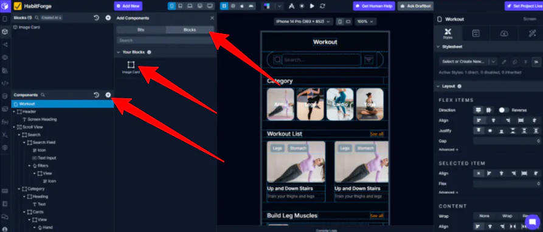The height and width of the screenshot is (232, 543).
Task: Click Ask Draftbot button
Action: click(x=415, y=6)
